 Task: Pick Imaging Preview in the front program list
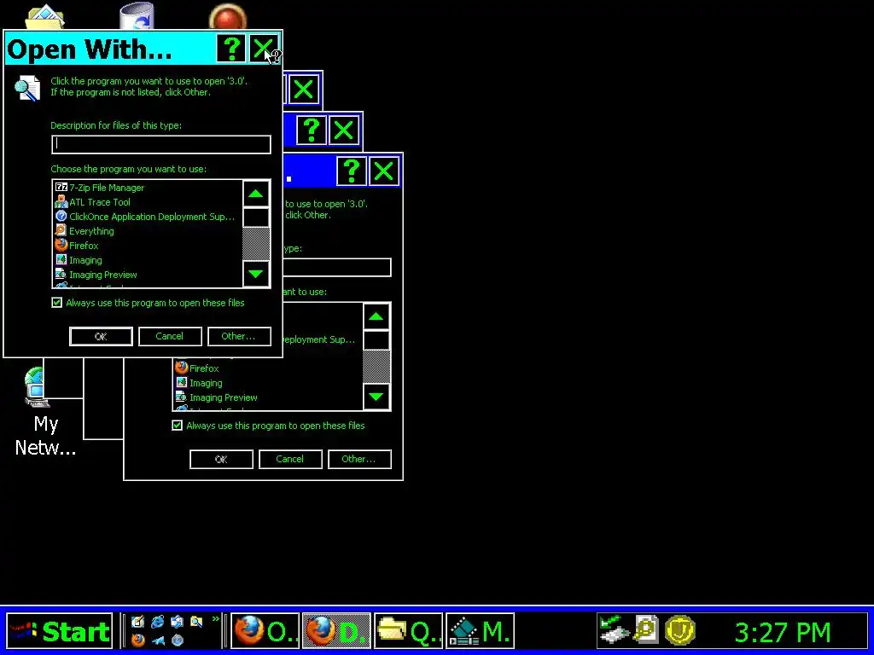(x=96, y=275)
